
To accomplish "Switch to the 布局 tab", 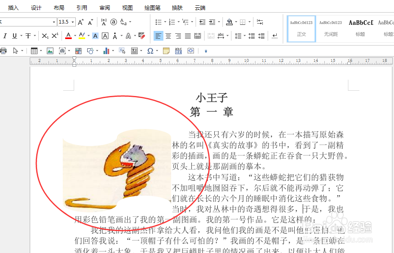I will (59, 8).
